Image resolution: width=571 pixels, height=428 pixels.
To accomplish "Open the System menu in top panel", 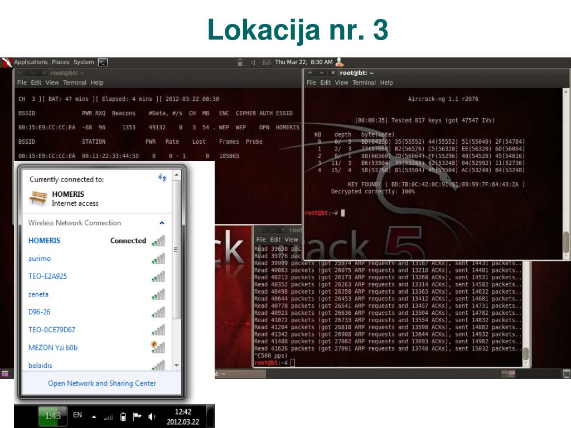I will click(x=84, y=62).
